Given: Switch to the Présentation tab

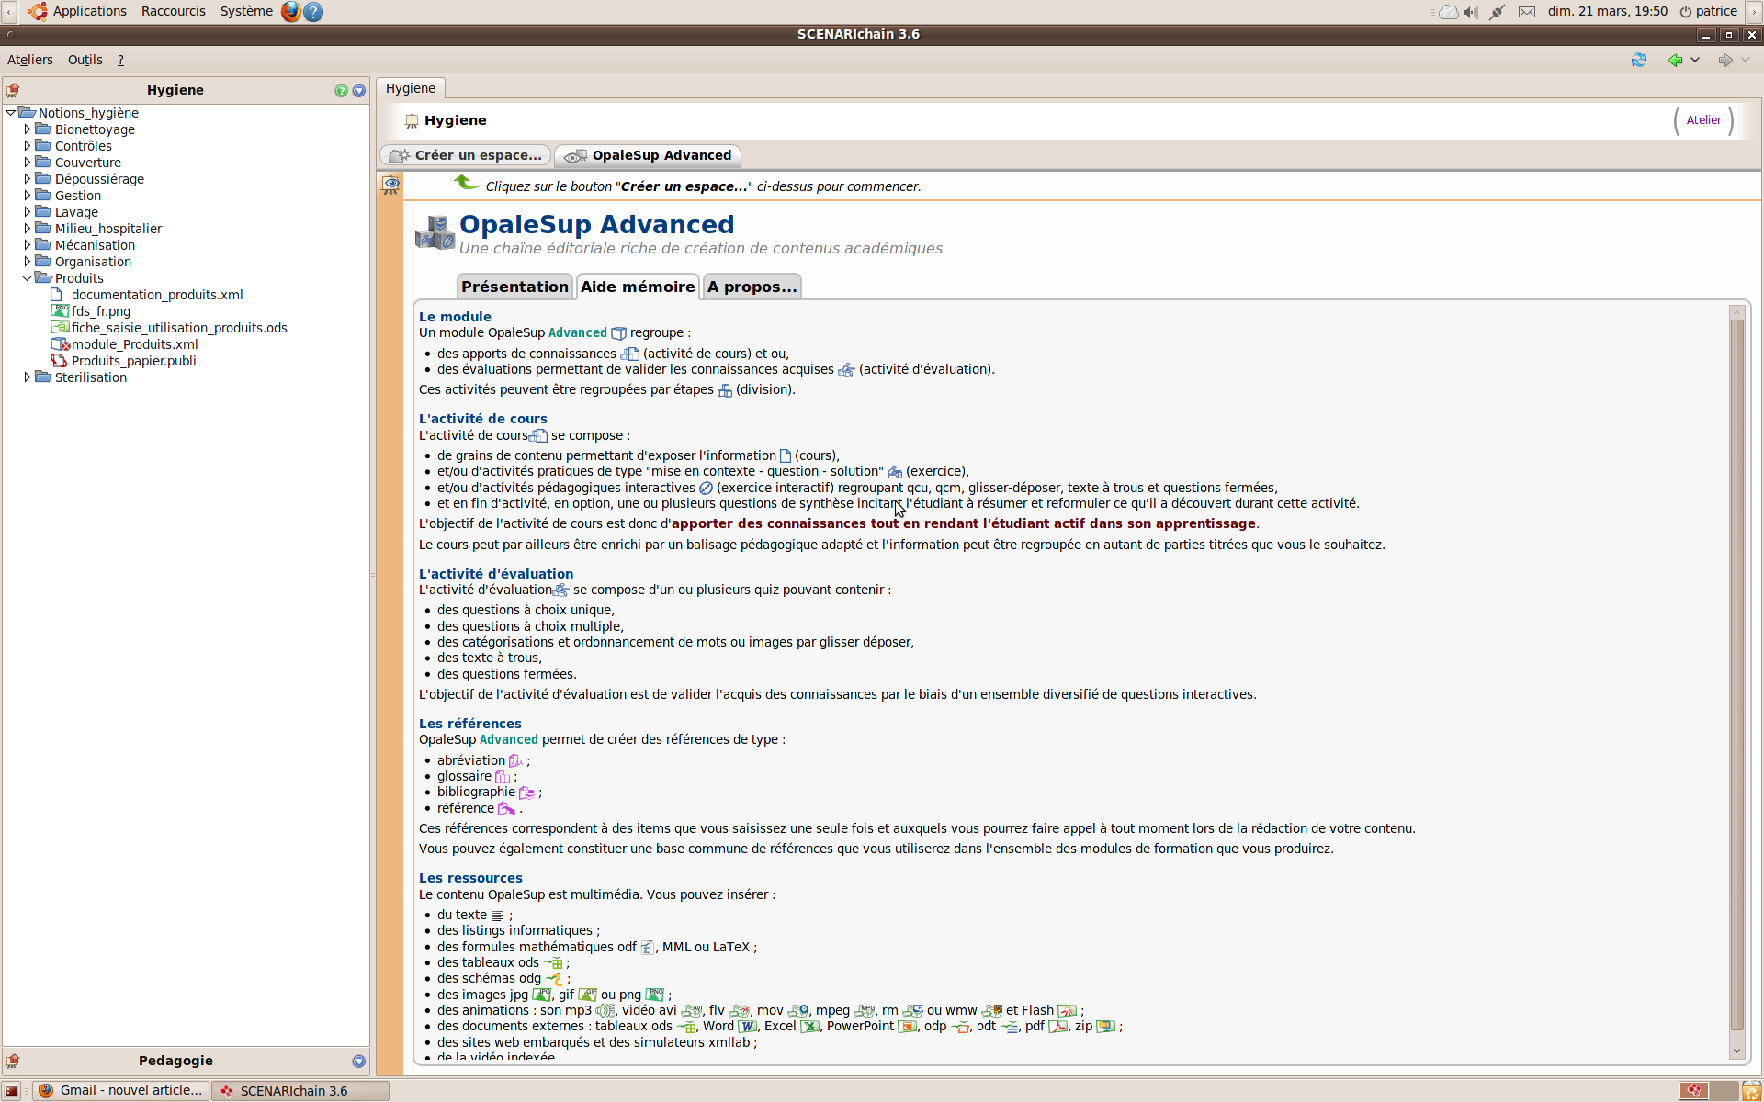Looking at the screenshot, I should click(x=514, y=287).
